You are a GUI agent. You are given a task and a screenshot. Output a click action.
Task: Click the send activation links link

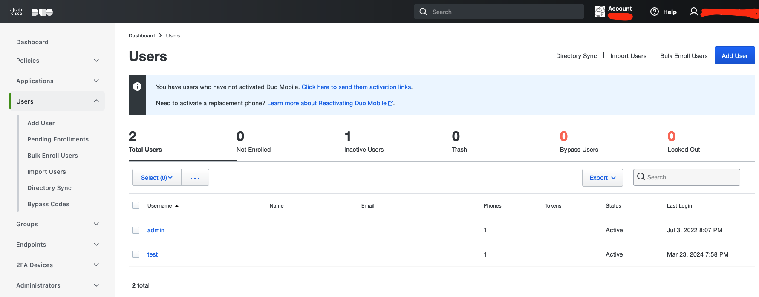(x=356, y=87)
